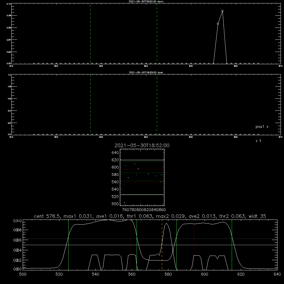Click the '560' y-axis label of the small image plot

click(115, 182)
